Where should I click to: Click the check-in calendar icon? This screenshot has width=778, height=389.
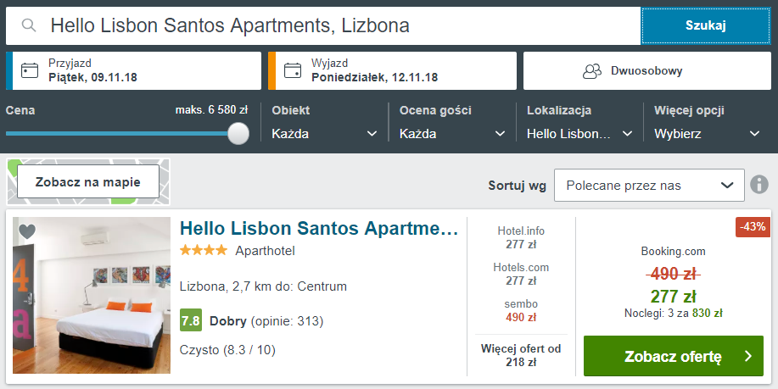pyautogui.click(x=30, y=70)
